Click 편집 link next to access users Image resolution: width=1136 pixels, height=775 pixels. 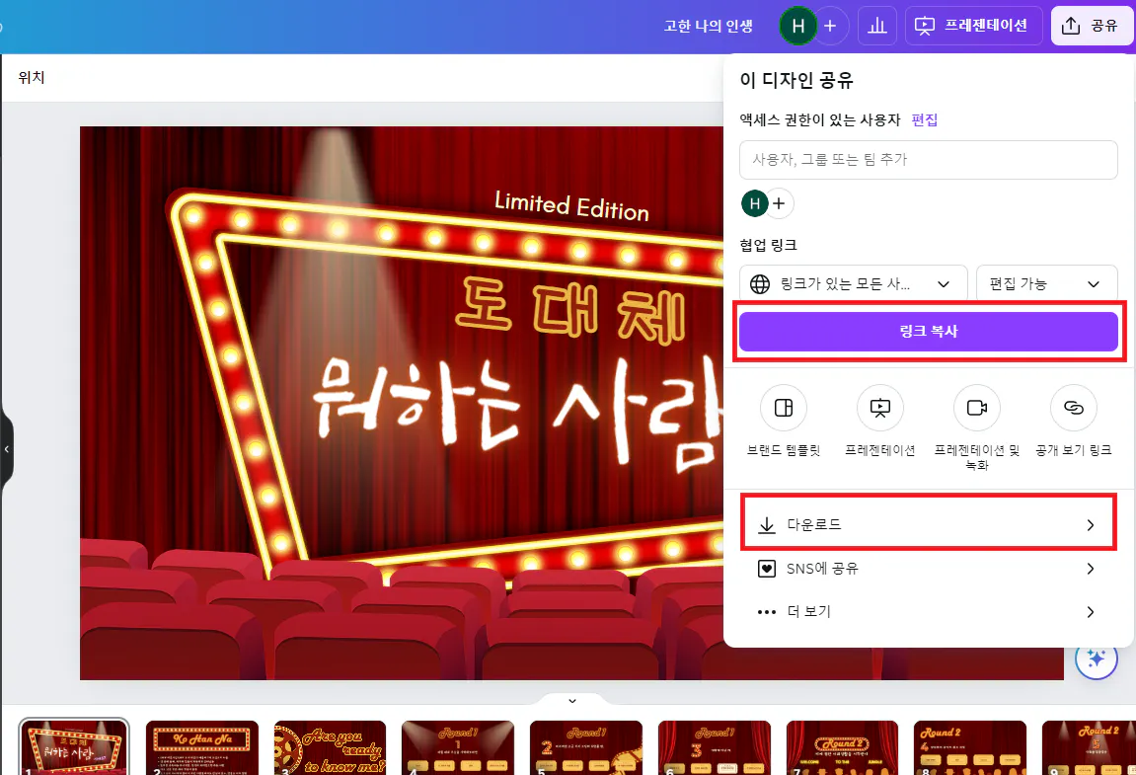click(925, 119)
